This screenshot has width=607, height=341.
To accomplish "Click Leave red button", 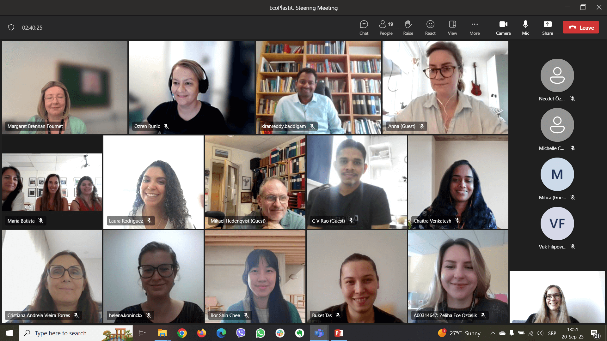I will tap(581, 27).
